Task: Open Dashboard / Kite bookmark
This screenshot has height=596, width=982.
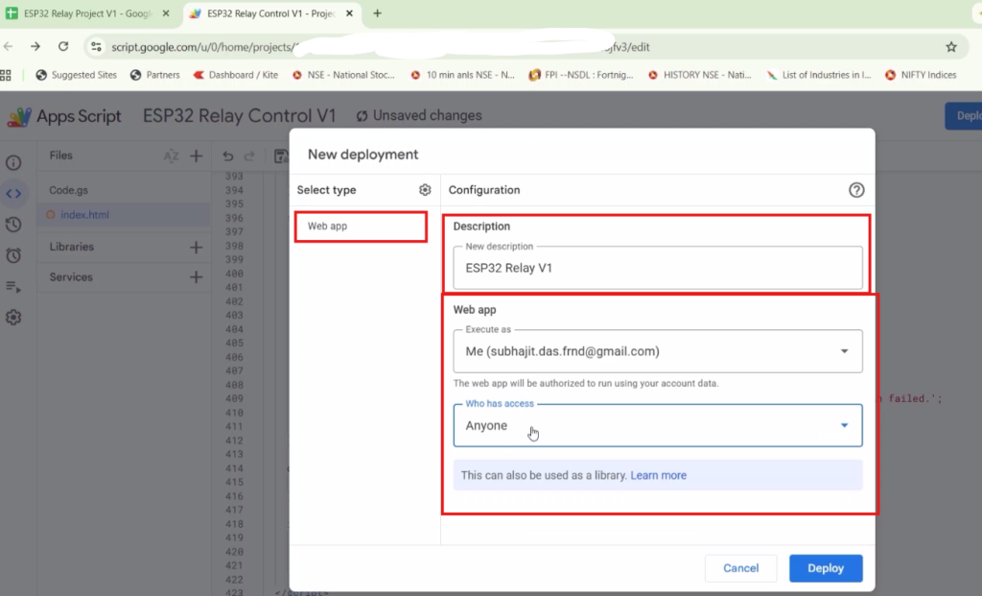Action: 236,75
